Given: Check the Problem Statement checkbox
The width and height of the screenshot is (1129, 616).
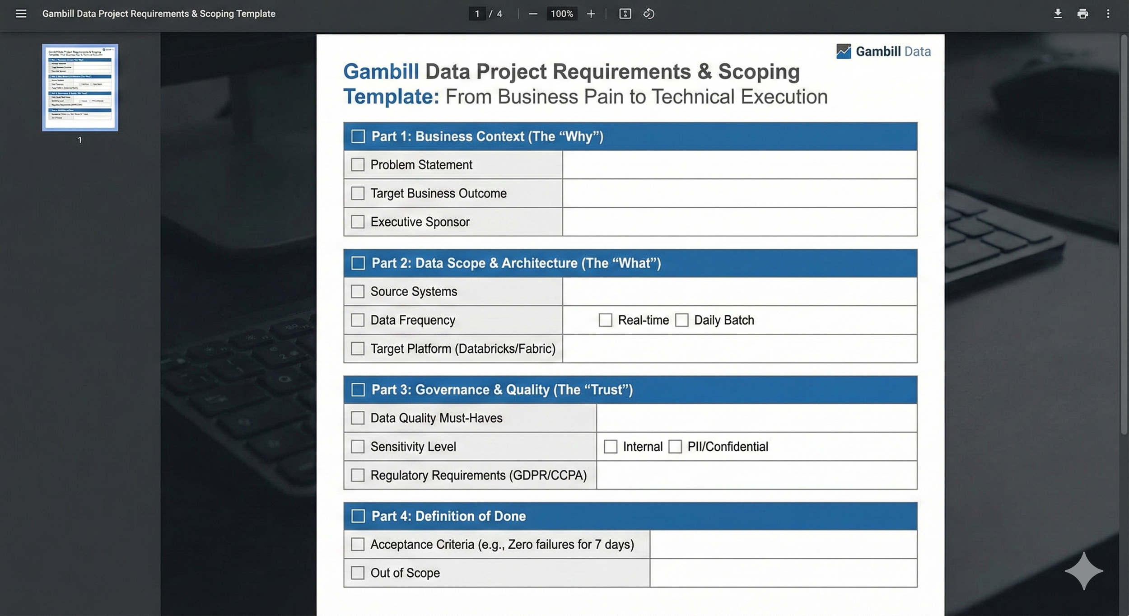Looking at the screenshot, I should pos(358,164).
